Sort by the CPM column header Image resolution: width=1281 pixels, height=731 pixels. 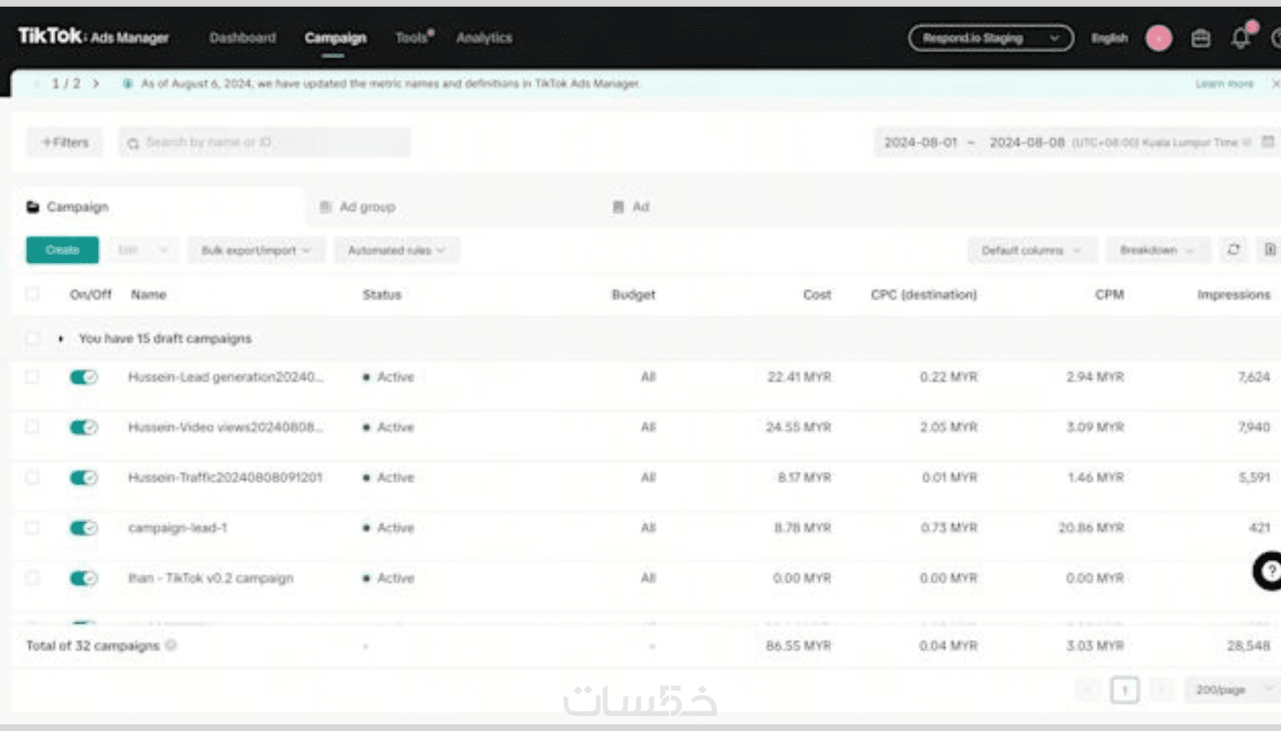coord(1109,295)
